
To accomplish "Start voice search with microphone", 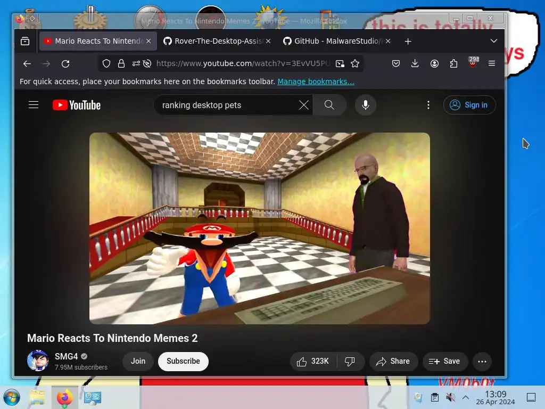I will pyautogui.click(x=365, y=105).
